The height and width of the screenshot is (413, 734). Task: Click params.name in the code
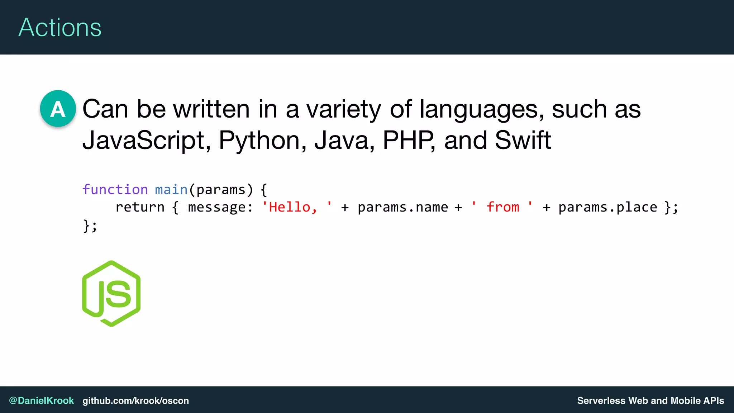click(x=403, y=207)
